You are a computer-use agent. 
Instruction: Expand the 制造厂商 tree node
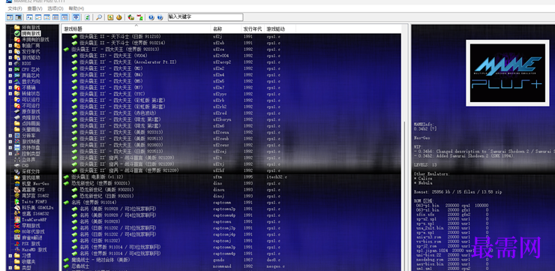coord(10,46)
